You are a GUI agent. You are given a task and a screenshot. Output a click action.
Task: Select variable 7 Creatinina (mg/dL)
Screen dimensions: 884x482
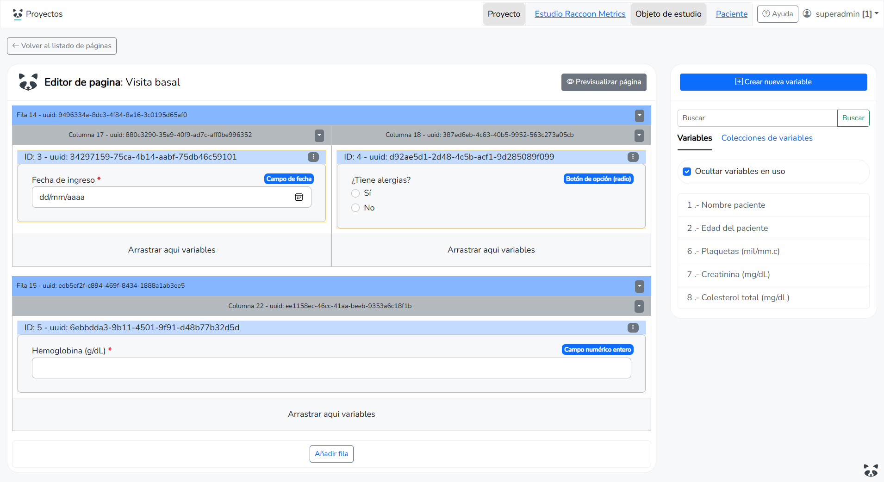773,274
